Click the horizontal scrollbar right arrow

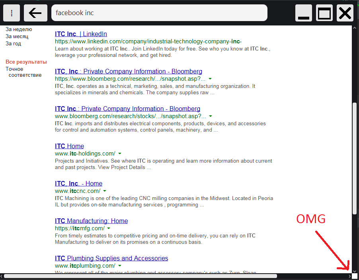click(349, 276)
